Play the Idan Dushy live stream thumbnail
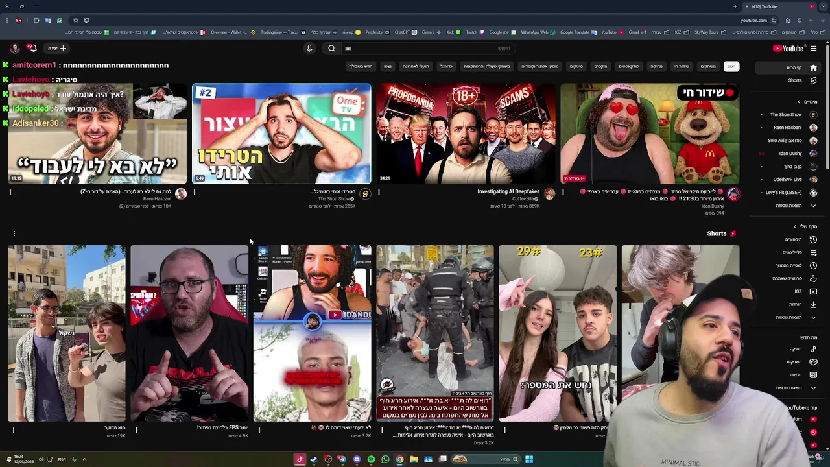Viewport: 830px width, 467px height. pyautogui.click(x=650, y=134)
